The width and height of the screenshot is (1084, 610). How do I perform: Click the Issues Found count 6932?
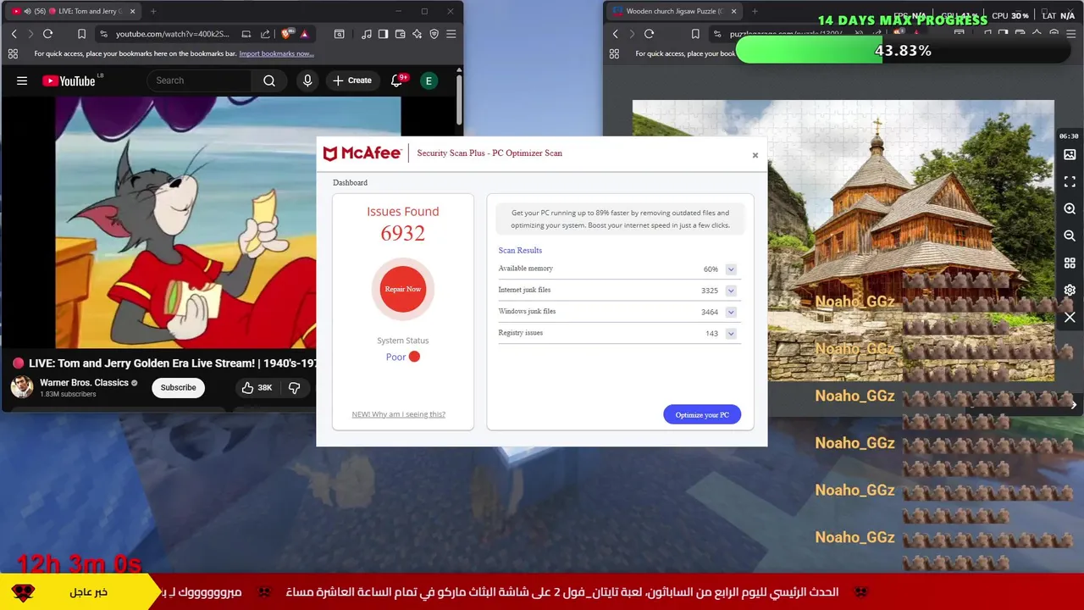pos(403,233)
